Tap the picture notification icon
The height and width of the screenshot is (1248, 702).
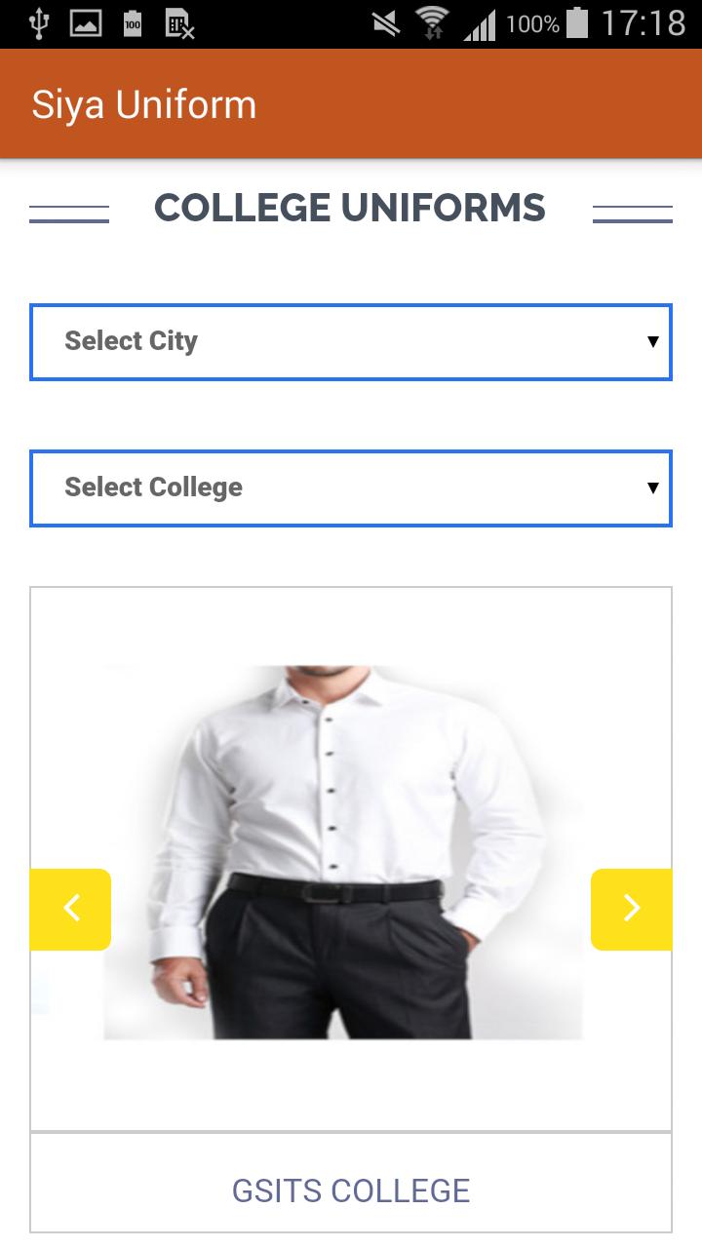pyautogui.click(x=86, y=23)
